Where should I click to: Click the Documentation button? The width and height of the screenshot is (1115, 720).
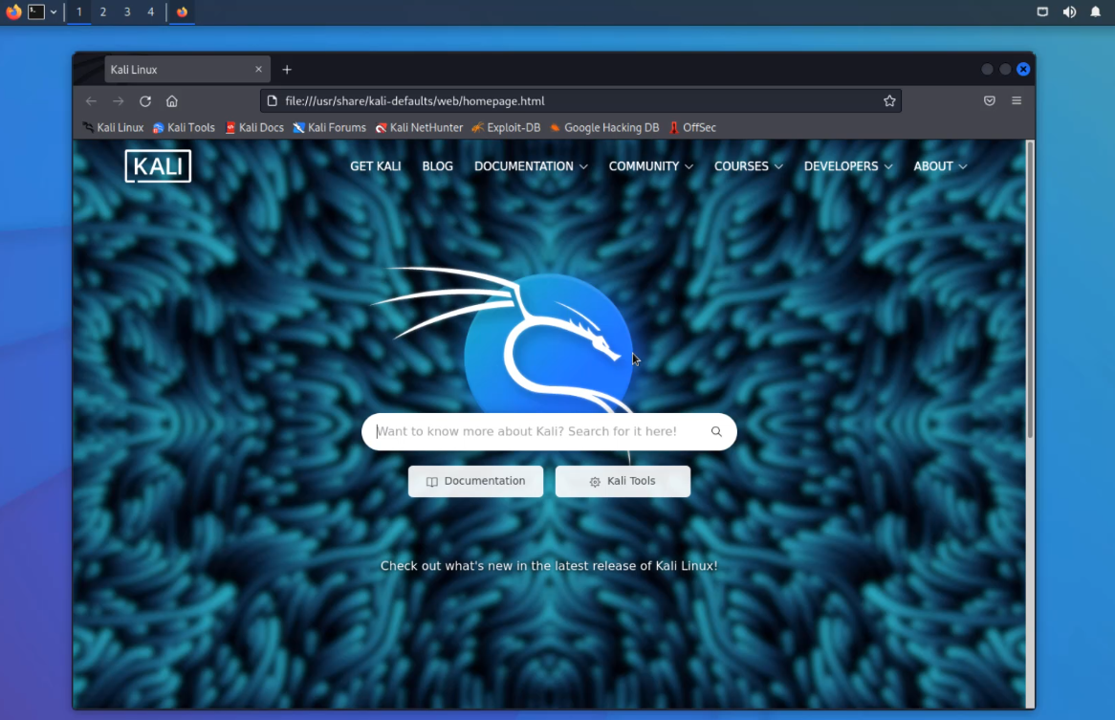tap(475, 481)
